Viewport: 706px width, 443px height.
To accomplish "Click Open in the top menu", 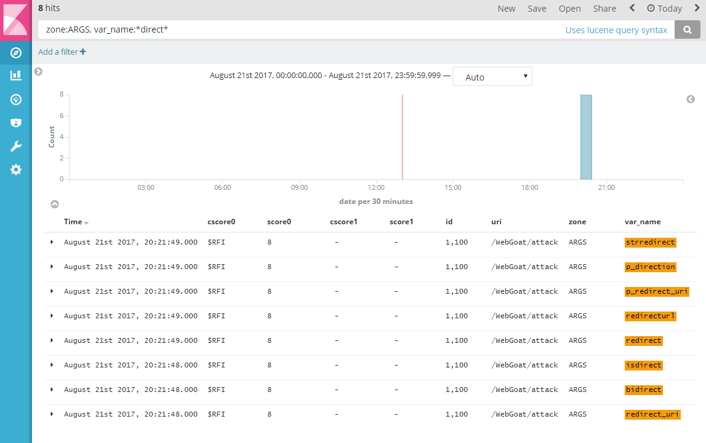I will point(569,9).
